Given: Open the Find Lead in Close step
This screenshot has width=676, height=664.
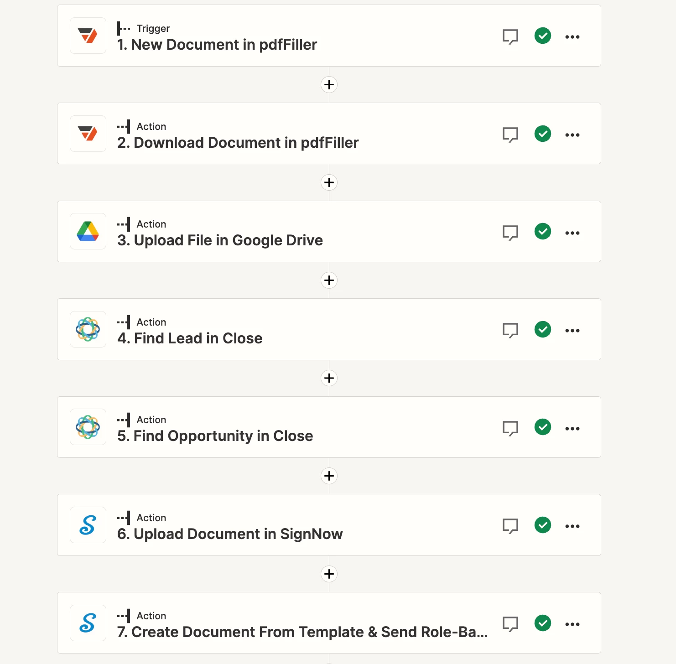Looking at the screenshot, I should 329,329.
